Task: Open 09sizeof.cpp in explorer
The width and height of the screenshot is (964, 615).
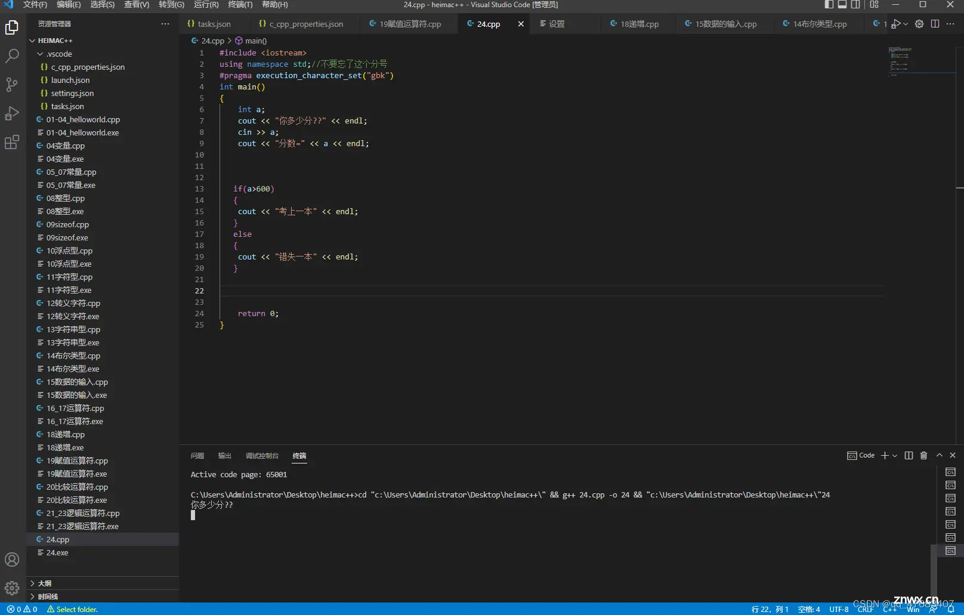Action: pos(103,224)
